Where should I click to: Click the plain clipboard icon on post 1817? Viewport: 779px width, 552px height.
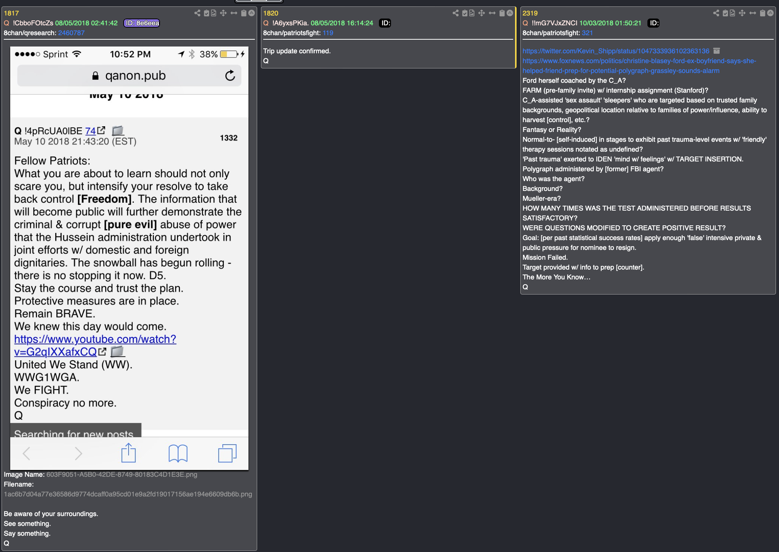[x=244, y=13]
